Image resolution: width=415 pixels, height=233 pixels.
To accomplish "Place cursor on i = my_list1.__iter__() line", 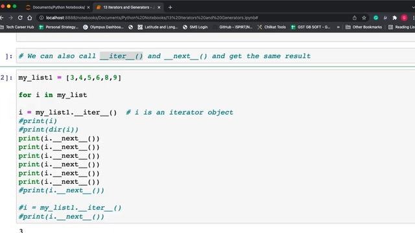I will click(x=67, y=112).
